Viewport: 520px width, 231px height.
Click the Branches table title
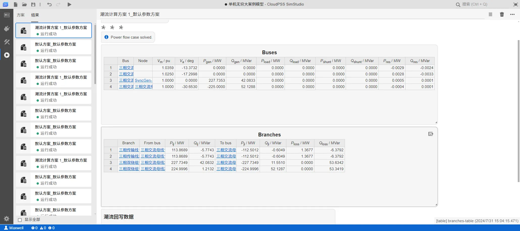[269, 135]
